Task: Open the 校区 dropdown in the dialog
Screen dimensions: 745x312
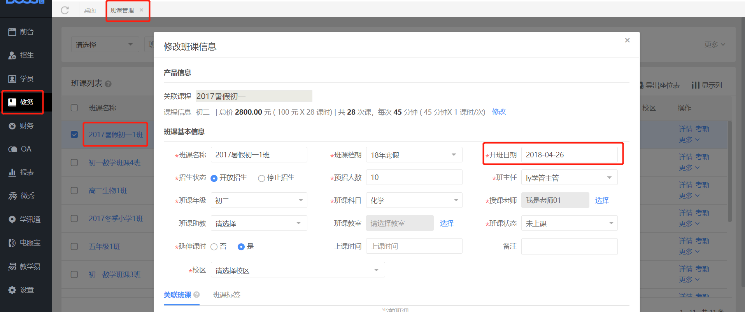Action: pyautogui.click(x=298, y=270)
